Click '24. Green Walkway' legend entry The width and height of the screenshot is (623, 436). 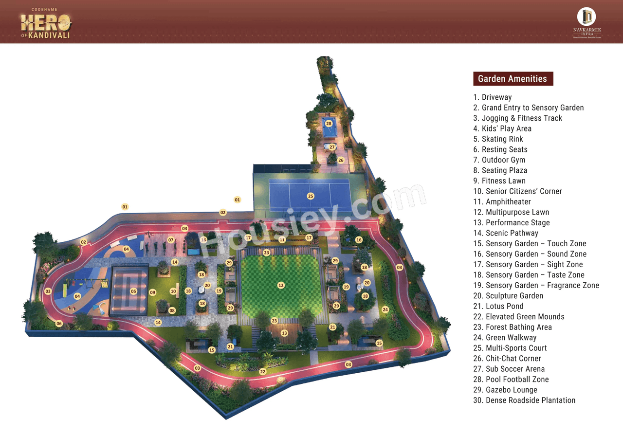(x=505, y=338)
